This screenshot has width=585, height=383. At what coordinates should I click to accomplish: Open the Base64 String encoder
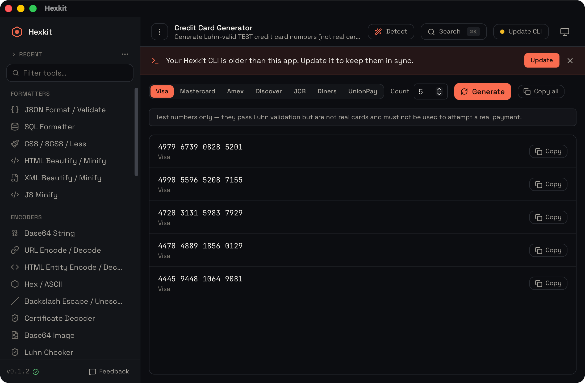(x=70, y=233)
